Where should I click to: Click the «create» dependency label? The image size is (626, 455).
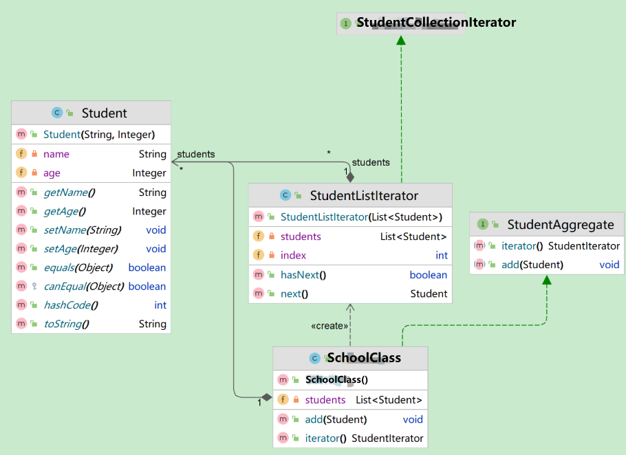(x=330, y=326)
